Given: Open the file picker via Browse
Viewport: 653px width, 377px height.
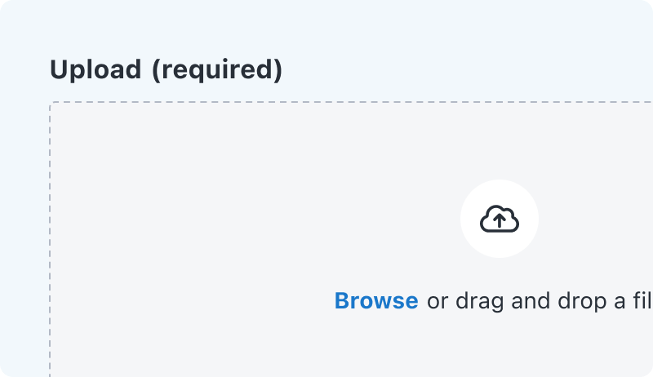Looking at the screenshot, I should [x=376, y=301].
